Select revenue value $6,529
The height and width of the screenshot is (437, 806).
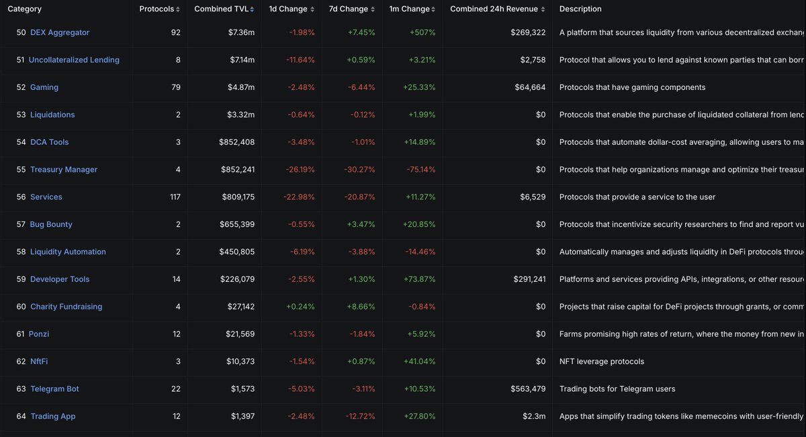click(x=533, y=197)
